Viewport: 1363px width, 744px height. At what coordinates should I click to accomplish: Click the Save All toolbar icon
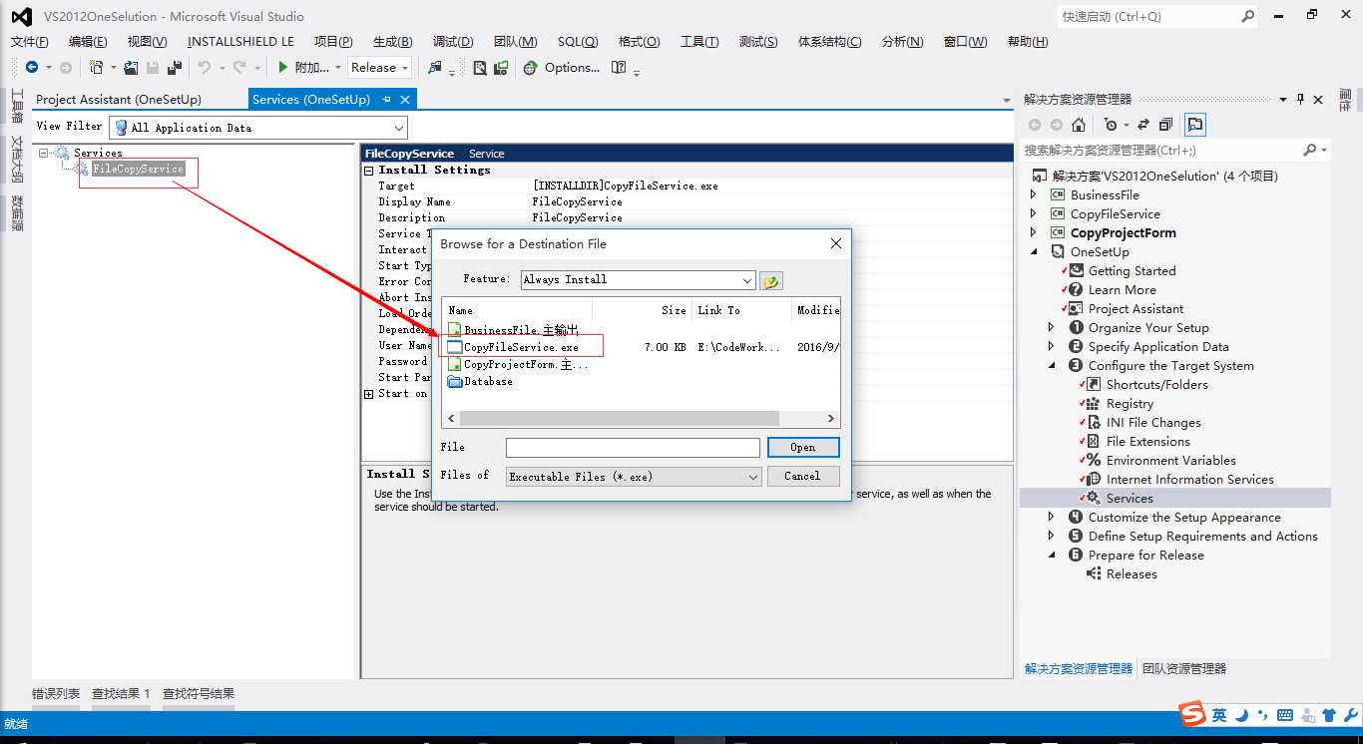tap(175, 68)
